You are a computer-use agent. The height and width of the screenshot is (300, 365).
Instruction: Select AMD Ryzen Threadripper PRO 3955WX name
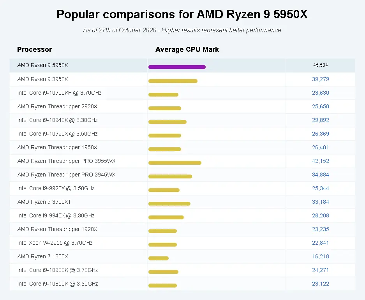pyautogui.click(x=66, y=161)
